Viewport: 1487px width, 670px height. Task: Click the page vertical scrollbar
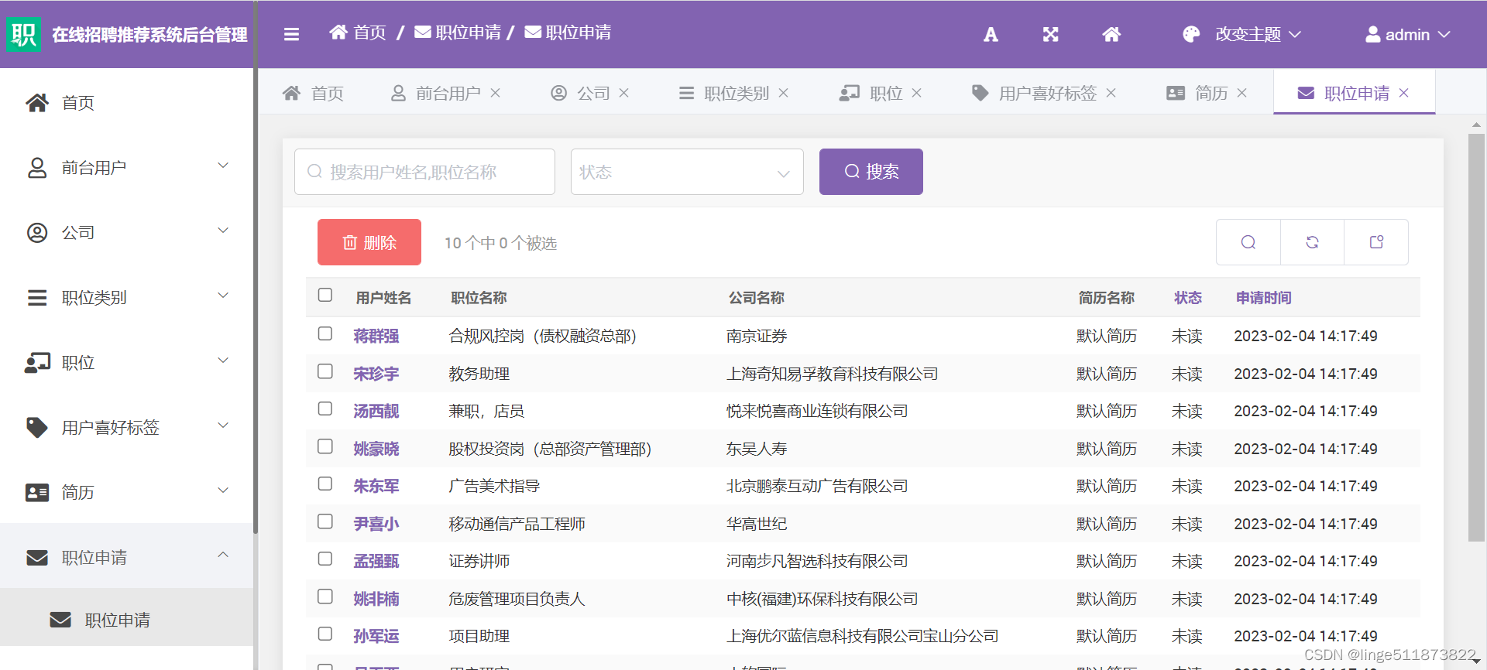click(1476, 337)
